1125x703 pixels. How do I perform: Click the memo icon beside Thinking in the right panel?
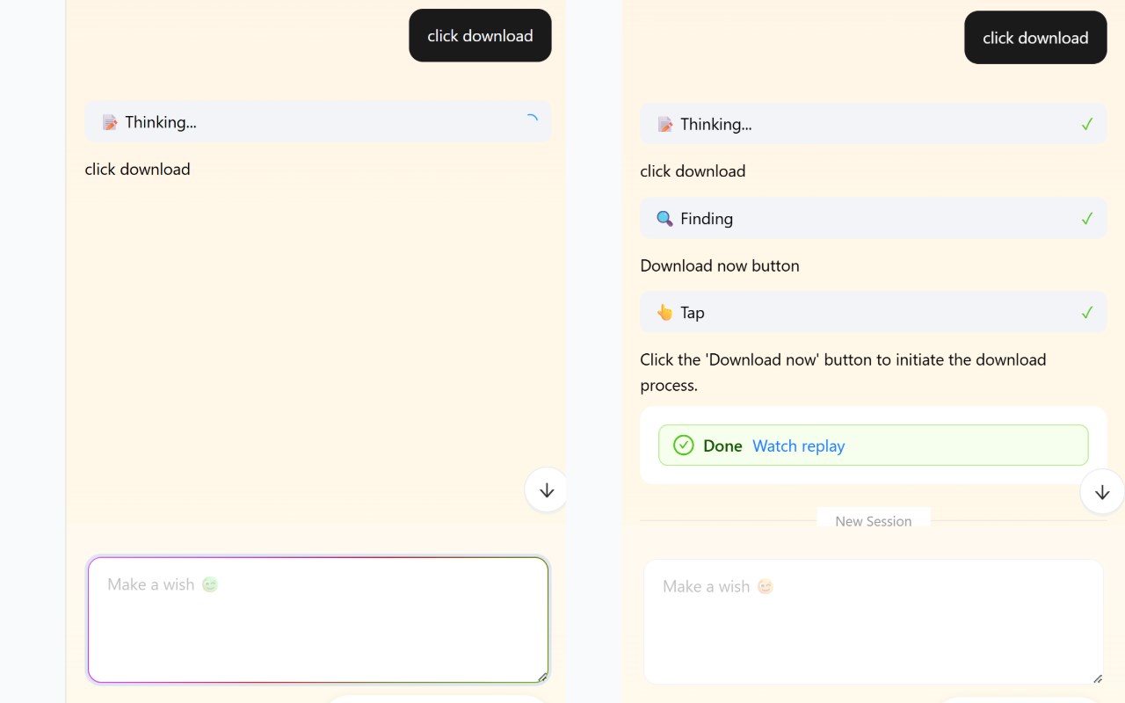(664, 124)
